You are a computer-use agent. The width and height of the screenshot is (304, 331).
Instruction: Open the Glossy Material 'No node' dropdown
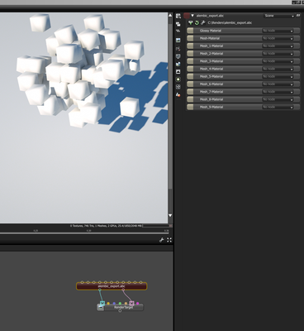(x=278, y=31)
